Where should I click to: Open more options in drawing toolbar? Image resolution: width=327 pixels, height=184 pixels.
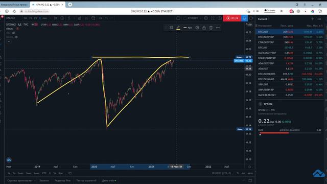tap(218, 28)
